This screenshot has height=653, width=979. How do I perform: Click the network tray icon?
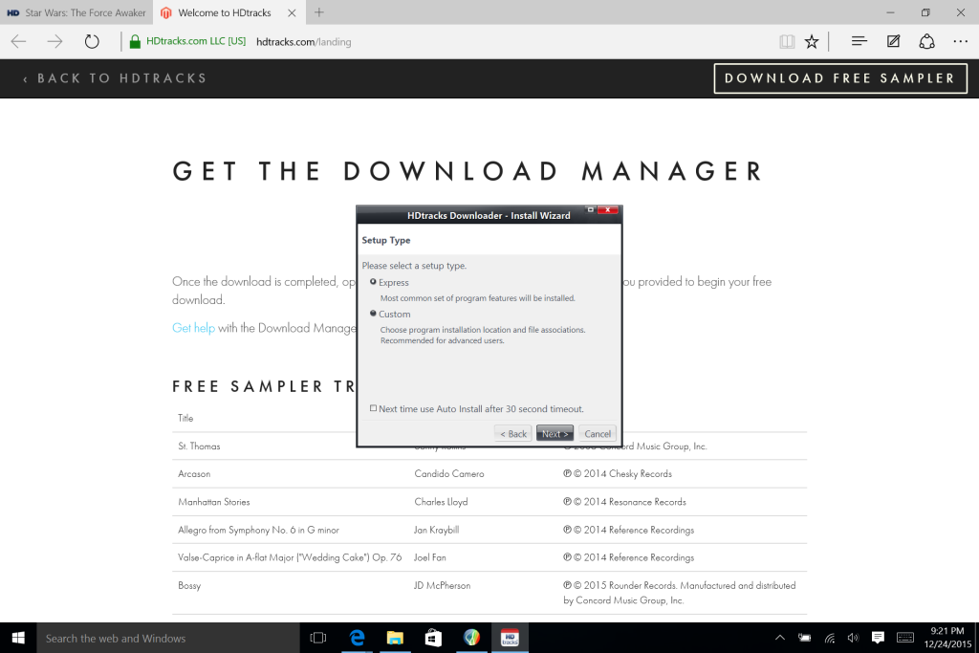(x=829, y=638)
